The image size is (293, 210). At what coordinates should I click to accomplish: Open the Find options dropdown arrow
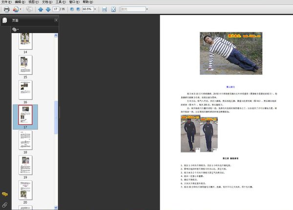click(x=147, y=9)
